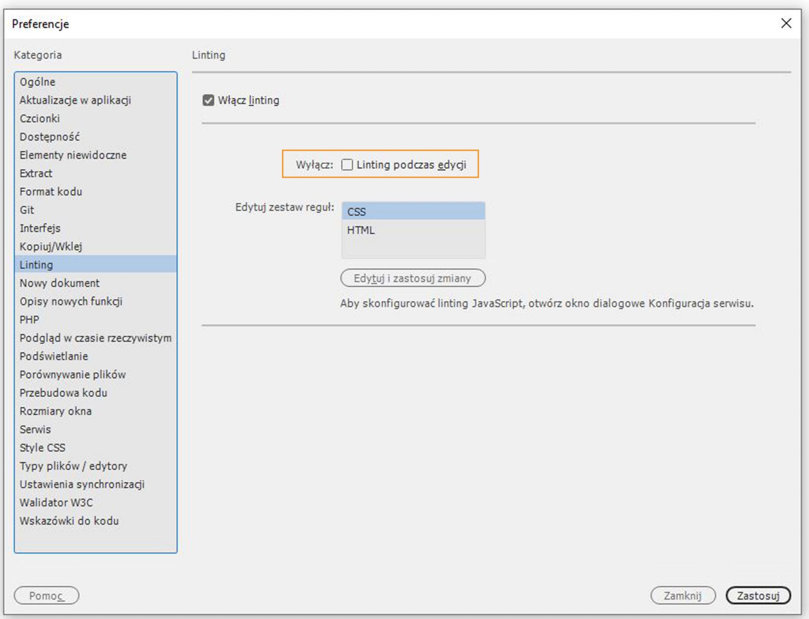Open Walidator W3C preferences
Screen dimensions: 809x619
tap(56, 502)
